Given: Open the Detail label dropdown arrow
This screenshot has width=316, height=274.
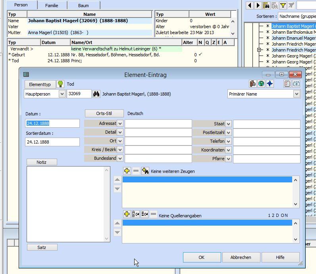Looking at the screenshot, I should pos(120,132).
